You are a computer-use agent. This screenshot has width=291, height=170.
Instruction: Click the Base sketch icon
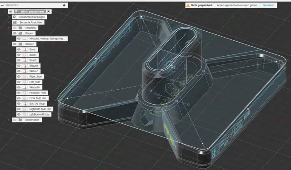(x=25, y=49)
